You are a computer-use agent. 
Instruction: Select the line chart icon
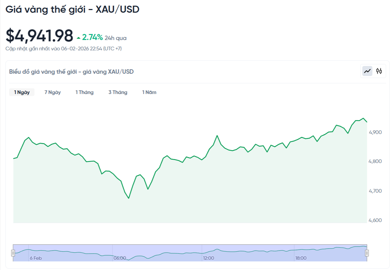click(367, 71)
